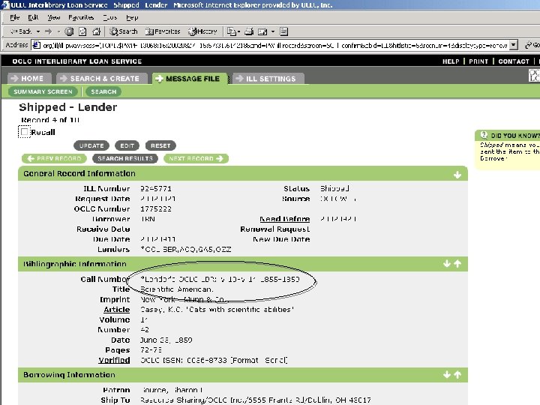Open the ILL SETTINGS tab
This screenshot has width=540, height=405.
point(268,79)
